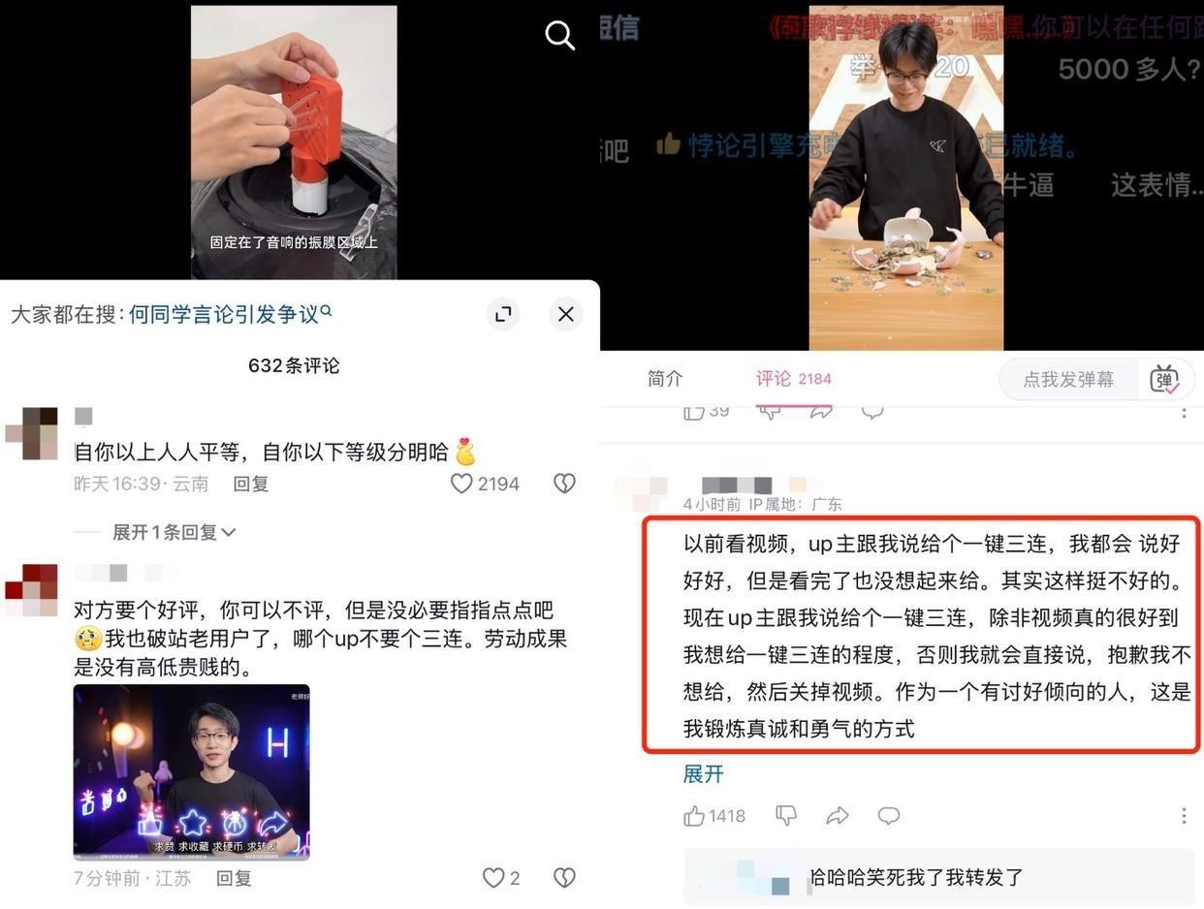Expand 展开1条回复 replies

pyautogui.click(x=174, y=532)
